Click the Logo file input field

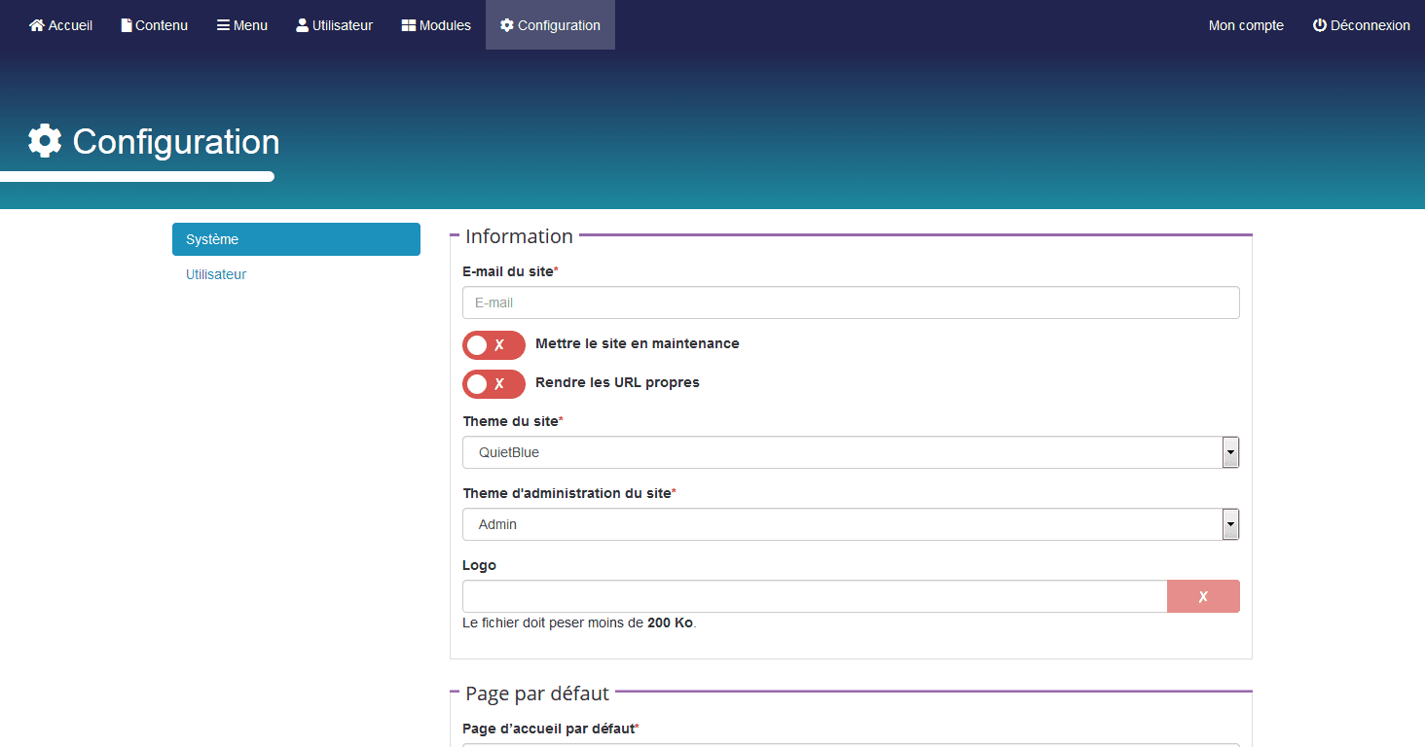pos(814,596)
